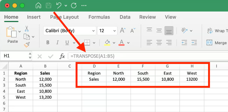This screenshot has height=112, width=228.
Task: Toggle Bold formatting
Action: pyautogui.click(x=48, y=43)
